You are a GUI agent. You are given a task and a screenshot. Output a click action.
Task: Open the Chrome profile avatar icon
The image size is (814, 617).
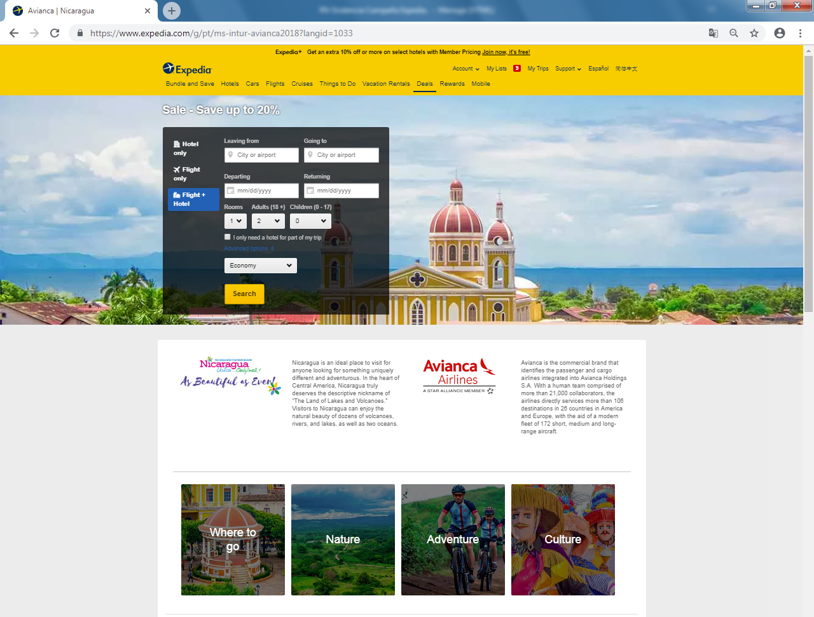780,33
